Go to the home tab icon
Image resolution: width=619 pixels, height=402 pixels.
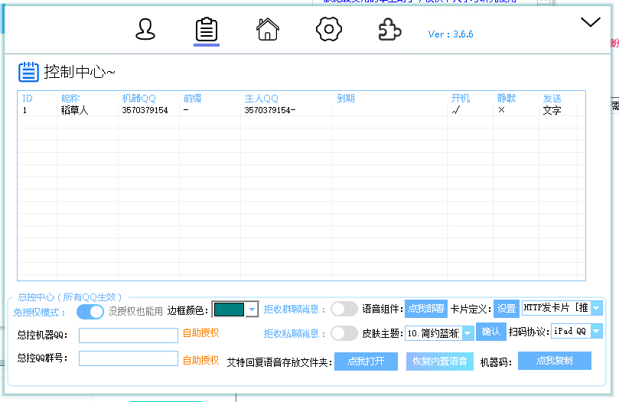pyautogui.click(x=268, y=29)
